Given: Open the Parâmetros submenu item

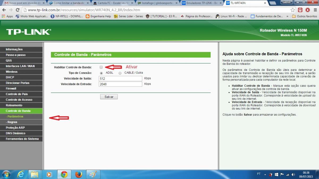Looking at the screenshot, I should [x=21, y=116].
